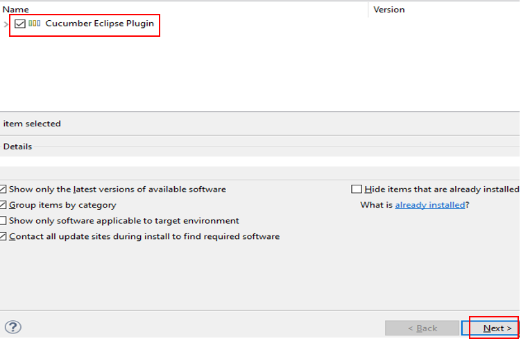Open the Help question mark icon
The height and width of the screenshot is (341, 521).
(13, 327)
